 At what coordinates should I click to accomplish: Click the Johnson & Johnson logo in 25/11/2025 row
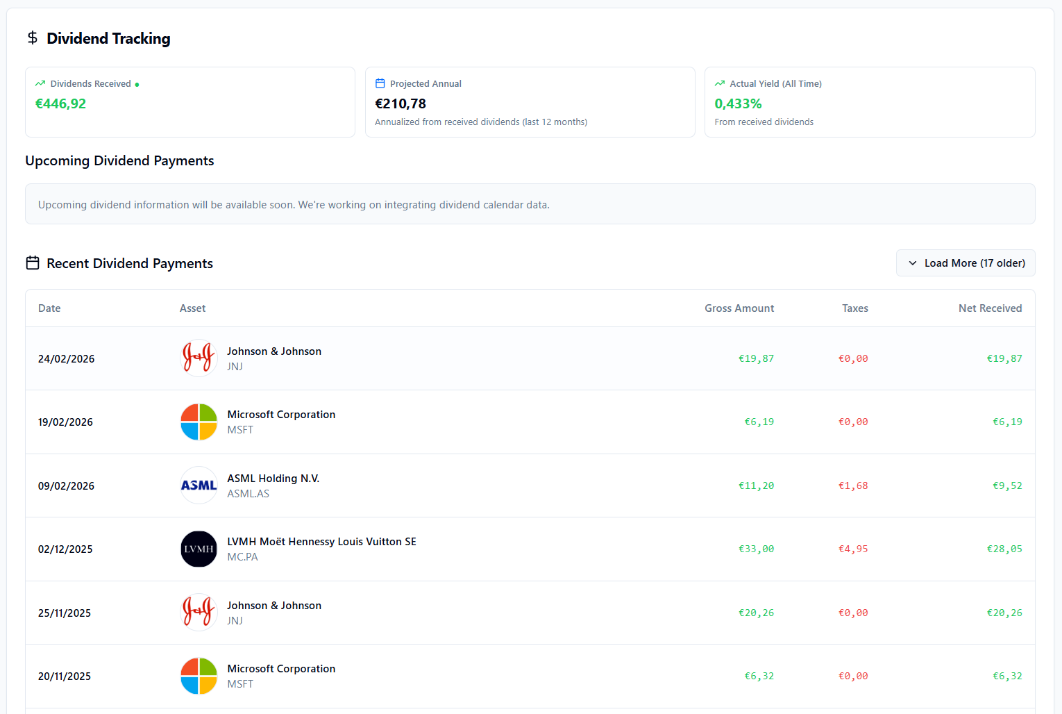(x=199, y=613)
